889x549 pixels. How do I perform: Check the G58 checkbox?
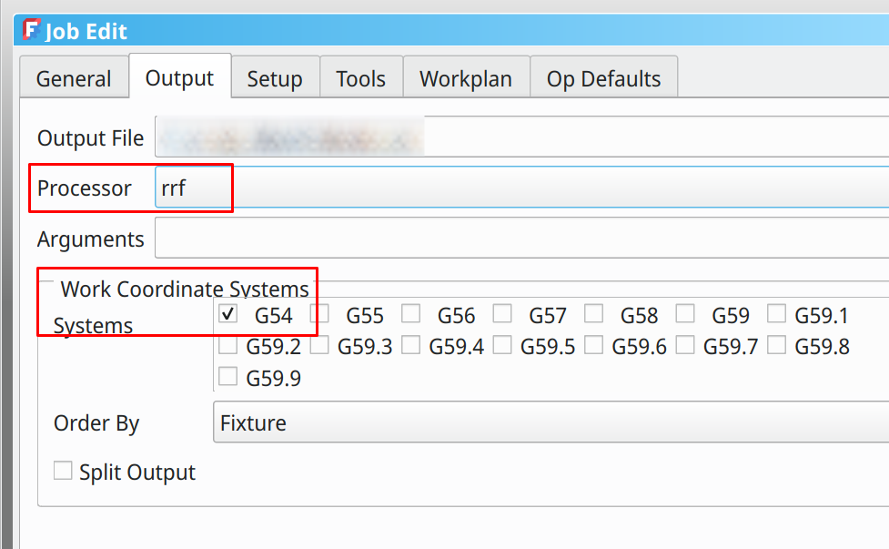click(594, 315)
